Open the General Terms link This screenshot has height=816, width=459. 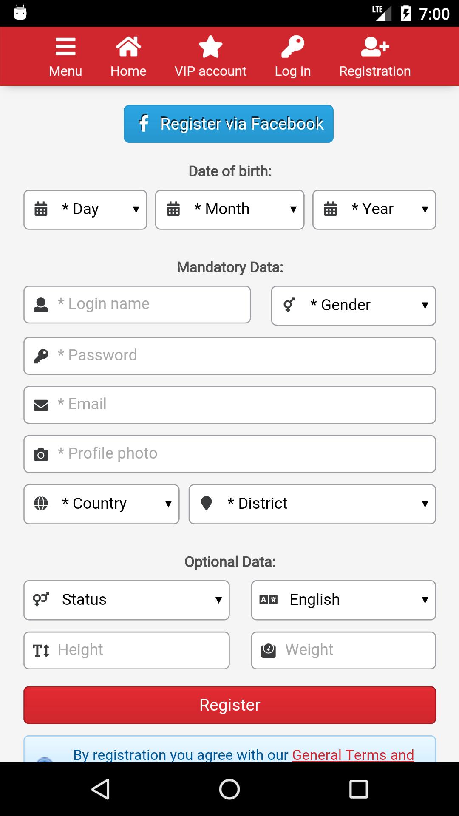tap(353, 755)
